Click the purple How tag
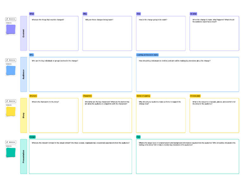 [x=139, y=14]
